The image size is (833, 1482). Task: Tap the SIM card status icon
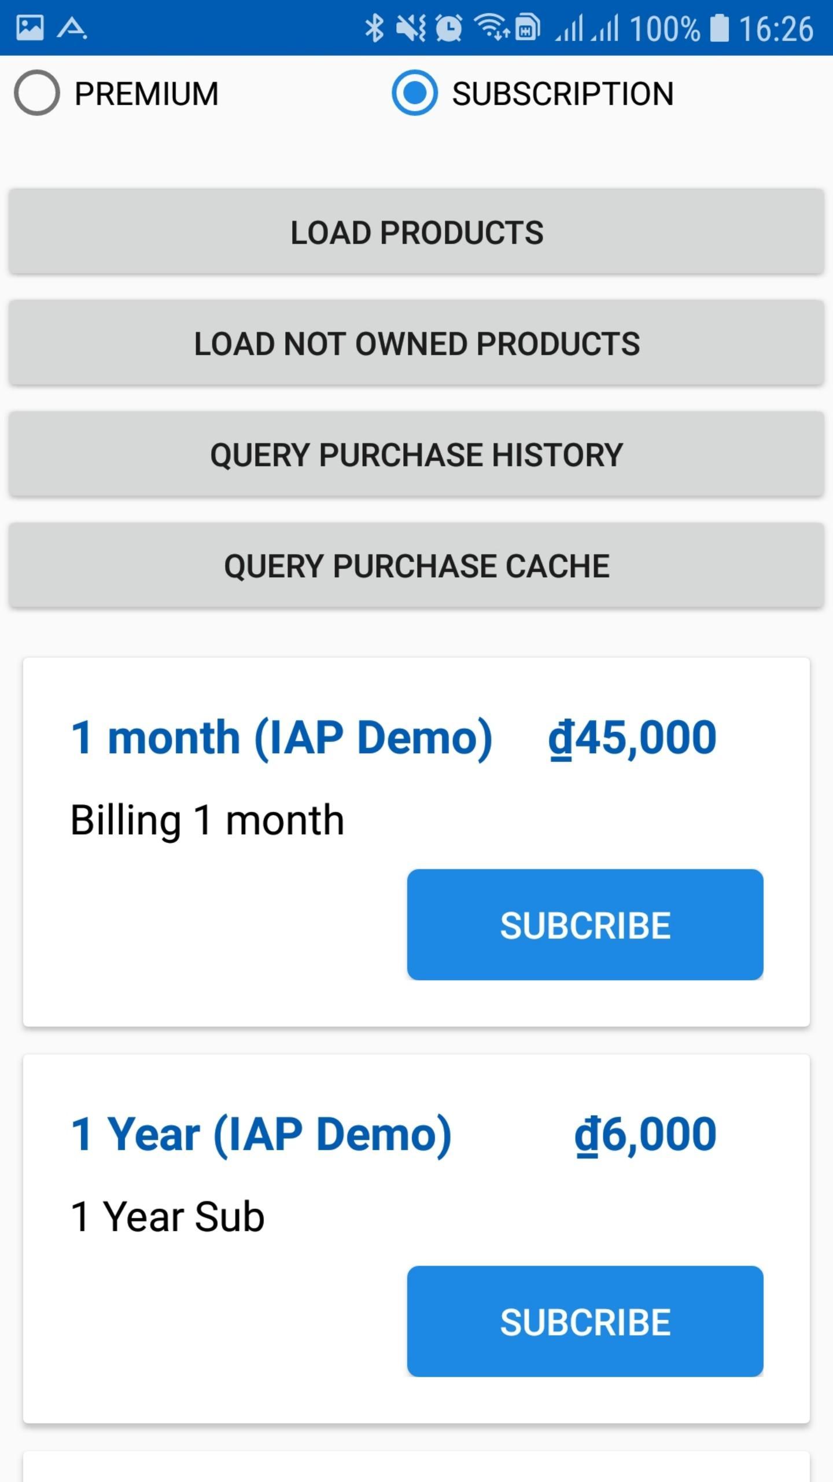(x=528, y=28)
